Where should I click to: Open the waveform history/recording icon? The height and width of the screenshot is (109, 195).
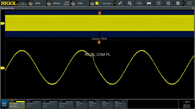pyautogui.click(x=168, y=3)
